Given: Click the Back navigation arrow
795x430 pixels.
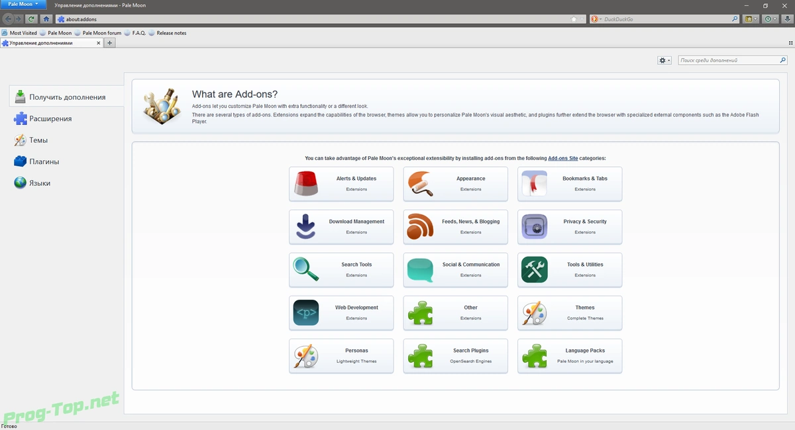Looking at the screenshot, I should click(8, 19).
